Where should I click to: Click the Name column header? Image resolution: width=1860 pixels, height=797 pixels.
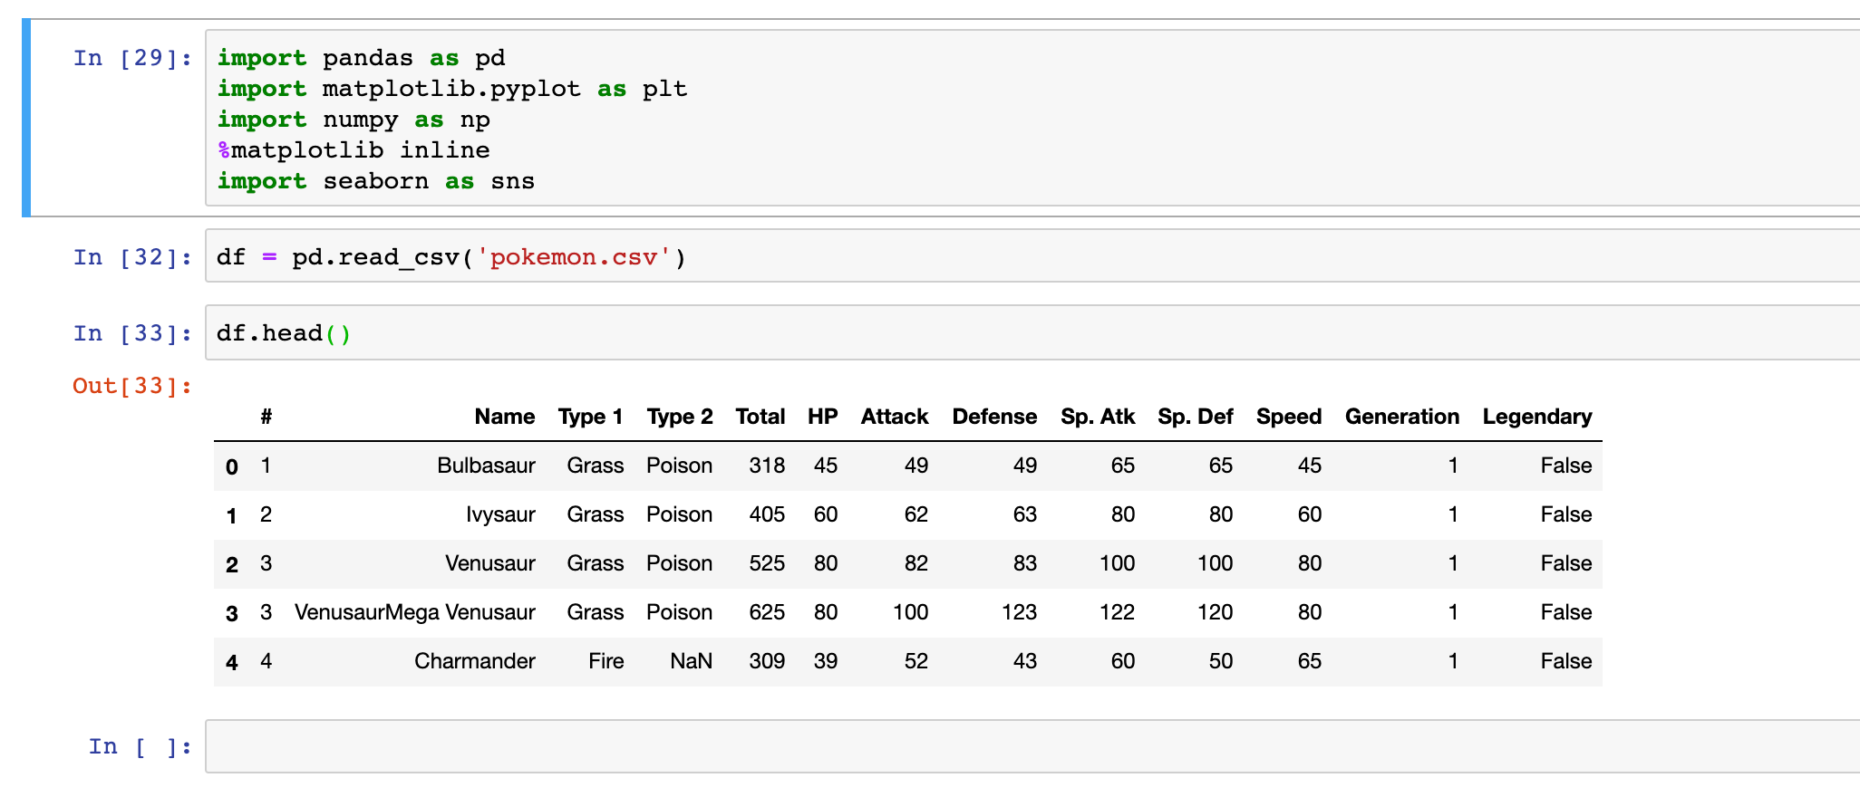(505, 417)
